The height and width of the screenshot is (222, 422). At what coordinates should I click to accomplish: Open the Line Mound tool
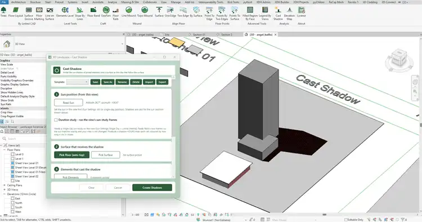129,12
